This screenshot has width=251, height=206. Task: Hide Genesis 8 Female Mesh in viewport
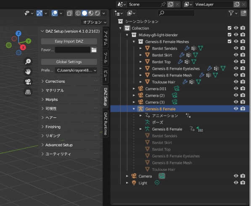tap(236, 75)
